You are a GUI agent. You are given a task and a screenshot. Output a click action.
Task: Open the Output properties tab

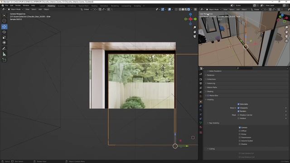tap(201, 83)
